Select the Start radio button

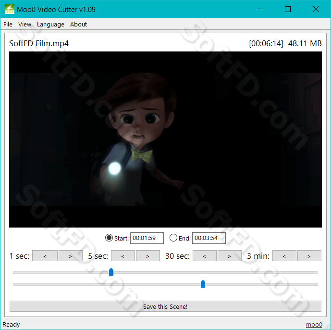[109, 238]
